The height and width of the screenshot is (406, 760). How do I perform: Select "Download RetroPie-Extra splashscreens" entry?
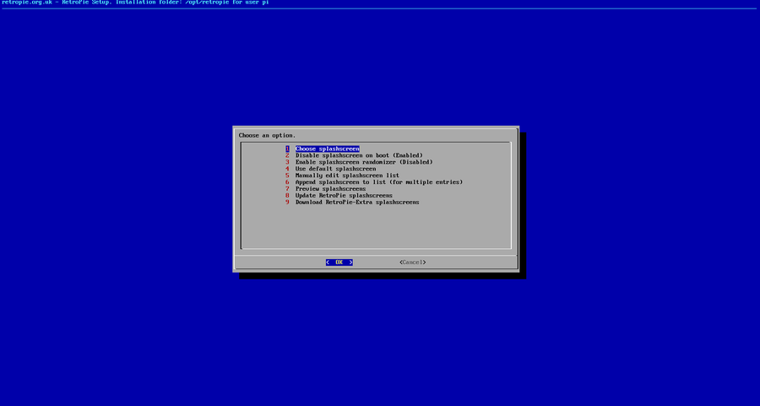pos(356,203)
